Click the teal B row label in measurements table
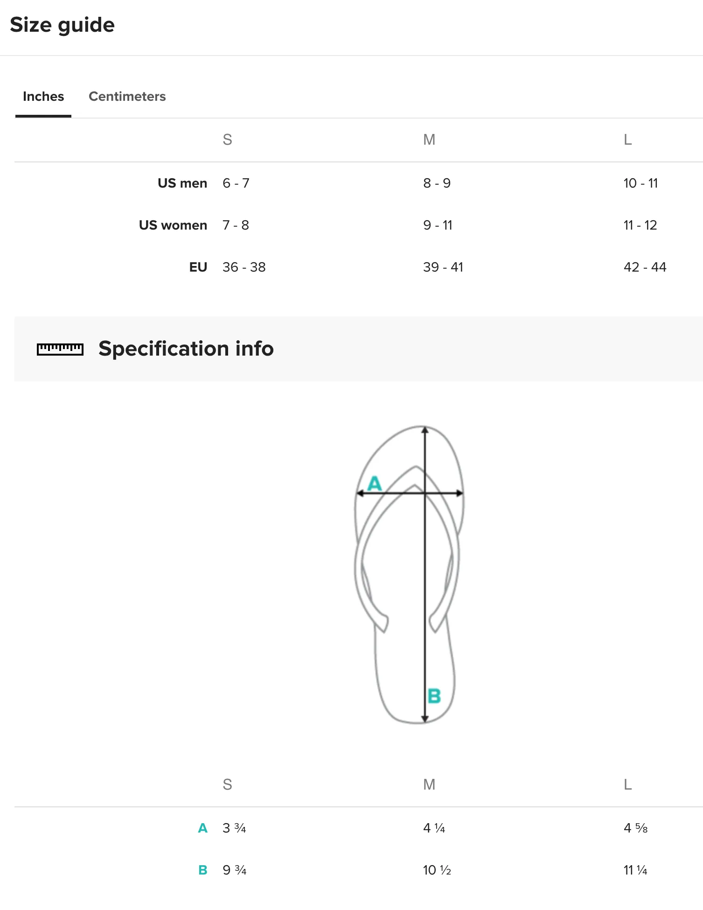Viewport: 703px width, 910px height. 202,870
